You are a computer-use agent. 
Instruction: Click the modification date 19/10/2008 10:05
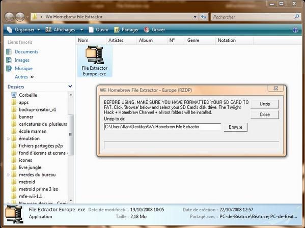(147, 210)
